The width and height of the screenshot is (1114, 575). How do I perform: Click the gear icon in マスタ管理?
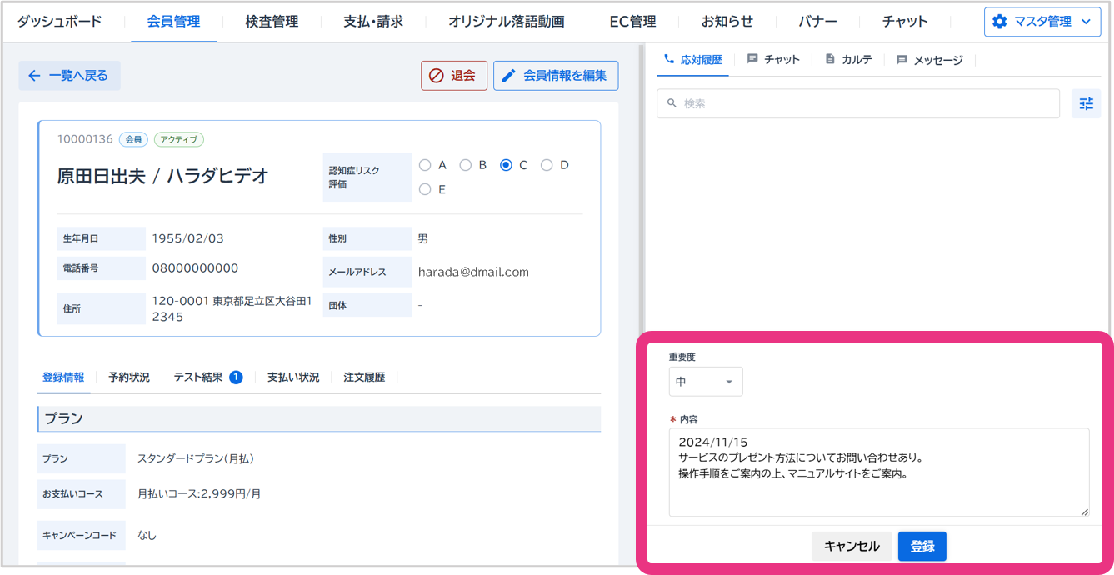[999, 22]
